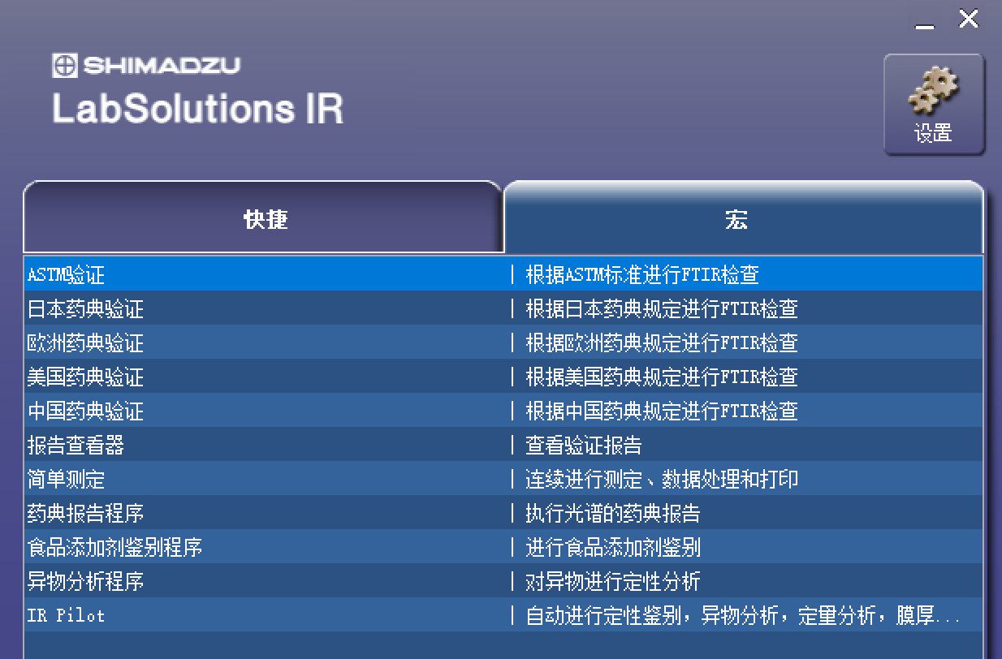
Task: Click the Shimadzu logo emblem
Action: (65, 65)
